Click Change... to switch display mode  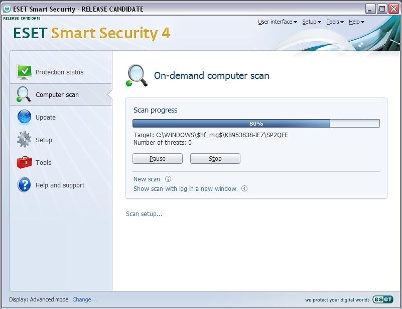point(85,299)
